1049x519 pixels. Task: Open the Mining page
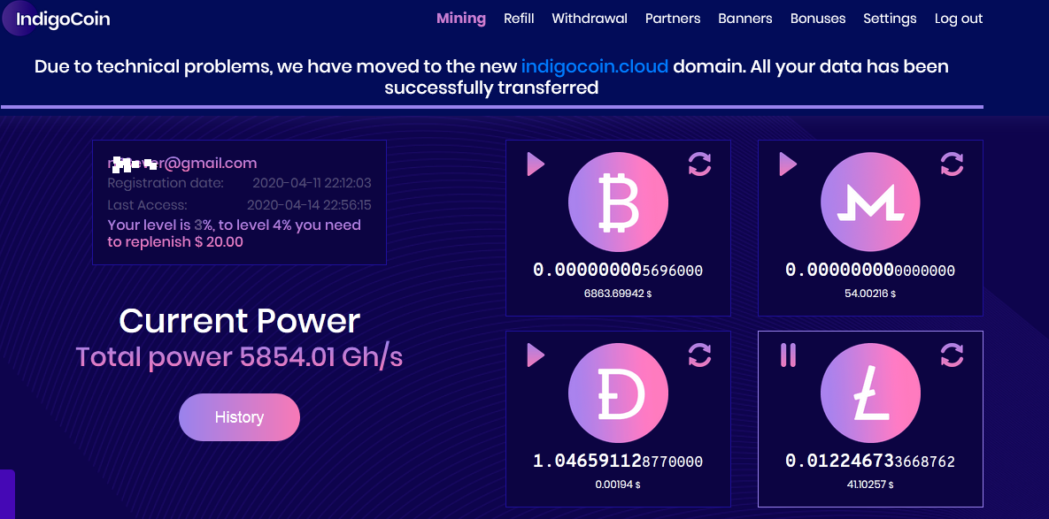tap(461, 18)
